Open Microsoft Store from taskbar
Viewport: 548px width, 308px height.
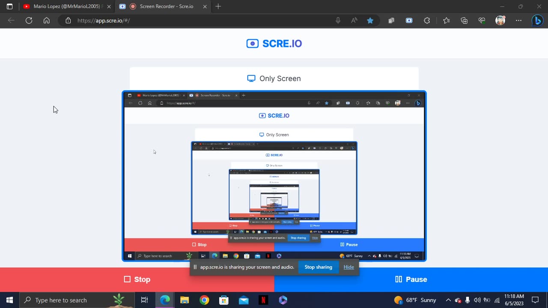pos(224,300)
